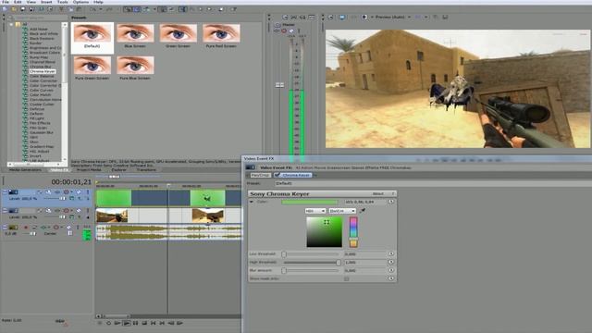The width and height of the screenshot is (592, 333).
Task: Click the green Color swatch bar
Action: point(309,202)
